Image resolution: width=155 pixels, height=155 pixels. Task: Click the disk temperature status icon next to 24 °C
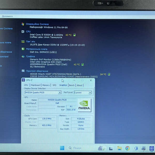pos(109,74)
